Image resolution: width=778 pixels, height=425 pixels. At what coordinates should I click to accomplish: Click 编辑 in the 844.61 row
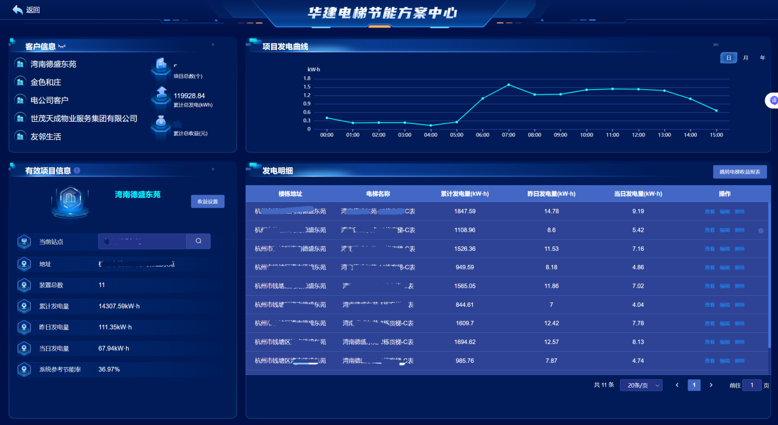click(724, 304)
